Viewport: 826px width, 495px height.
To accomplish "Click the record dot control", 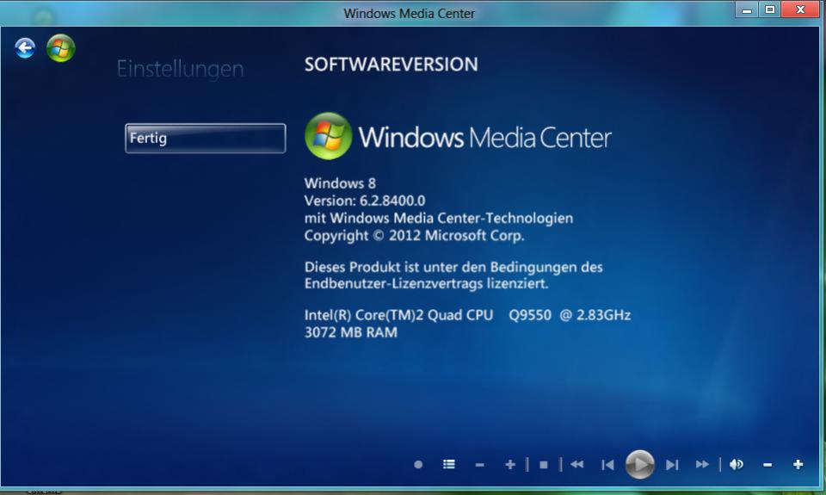I will 418,464.
